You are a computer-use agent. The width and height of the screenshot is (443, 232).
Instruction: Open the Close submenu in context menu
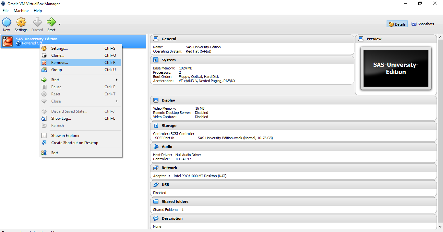[80, 101]
